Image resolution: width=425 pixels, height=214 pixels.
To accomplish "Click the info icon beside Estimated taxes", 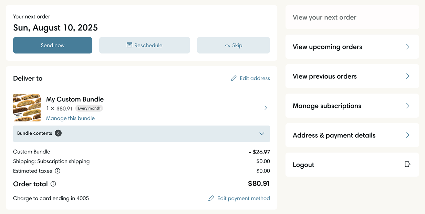I will 58,171.
